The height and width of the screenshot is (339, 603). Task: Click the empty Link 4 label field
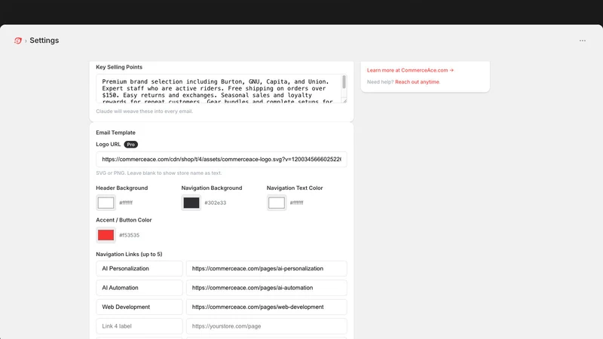point(139,326)
